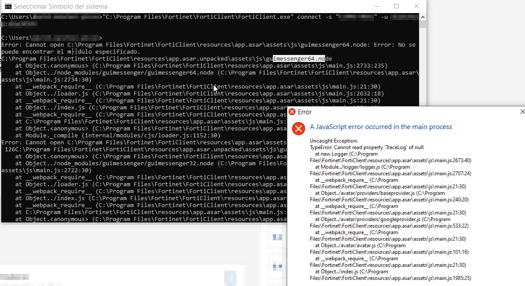Click the FortiClient.exe connect command line
The height and width of the screenshot is (286, 525).
tap(210, 17)
